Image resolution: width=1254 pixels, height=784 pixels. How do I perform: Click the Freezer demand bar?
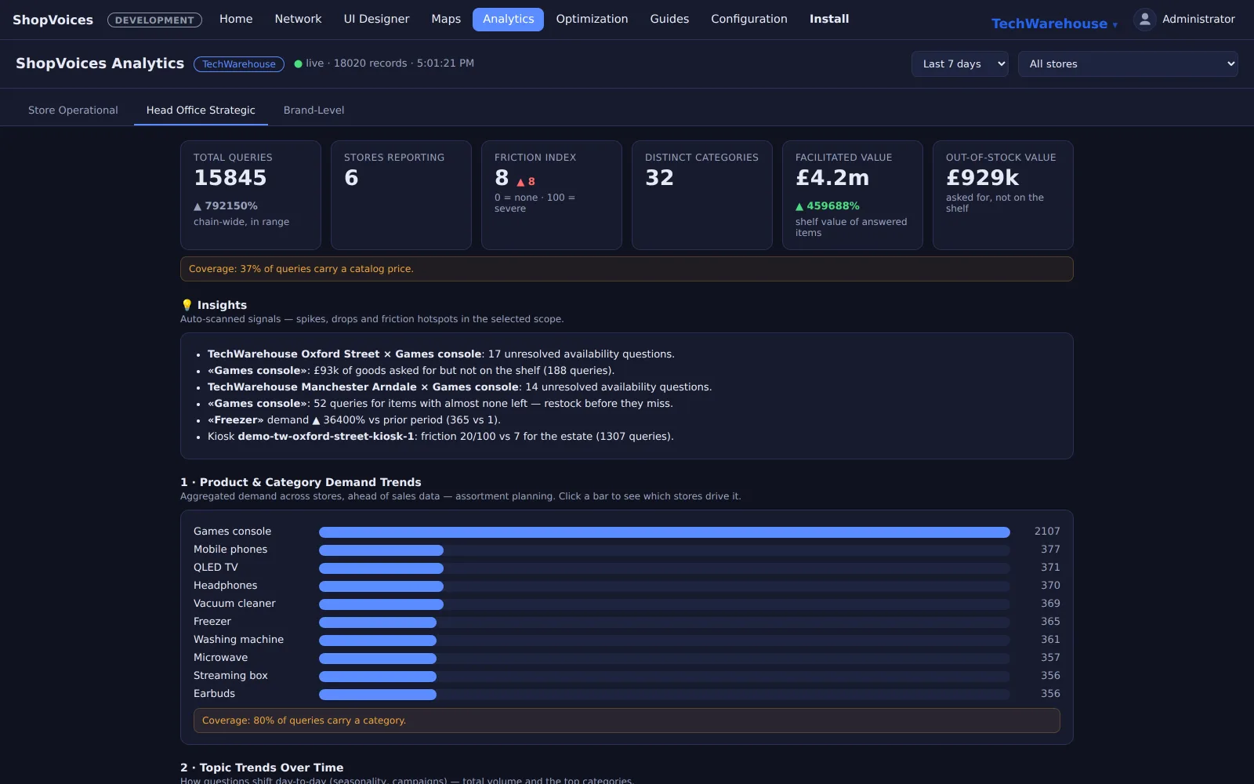(x=378, y=622)
